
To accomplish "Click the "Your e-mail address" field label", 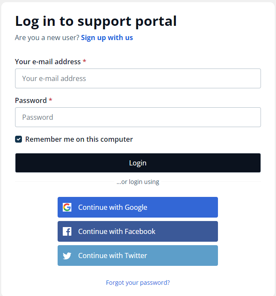I will (48, 62).
